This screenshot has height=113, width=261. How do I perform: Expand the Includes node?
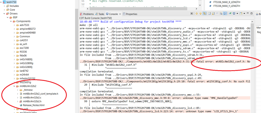[x=4, y=6]
